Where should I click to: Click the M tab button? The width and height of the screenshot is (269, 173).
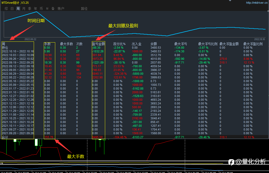click(x=47, y=9)
